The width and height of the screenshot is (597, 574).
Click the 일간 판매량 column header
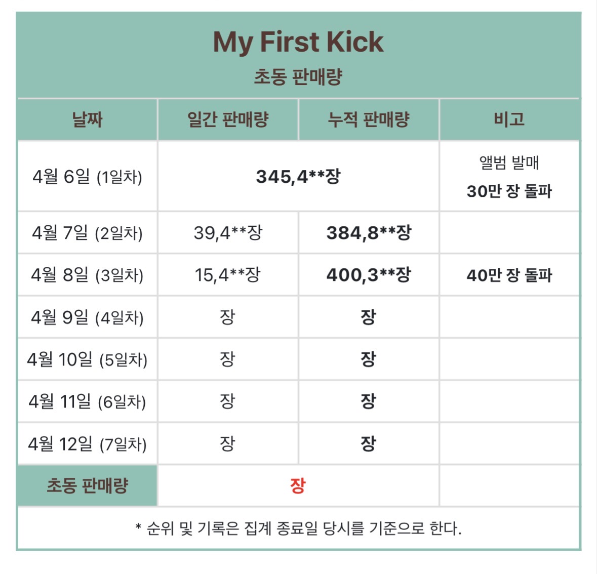(228, 119)
